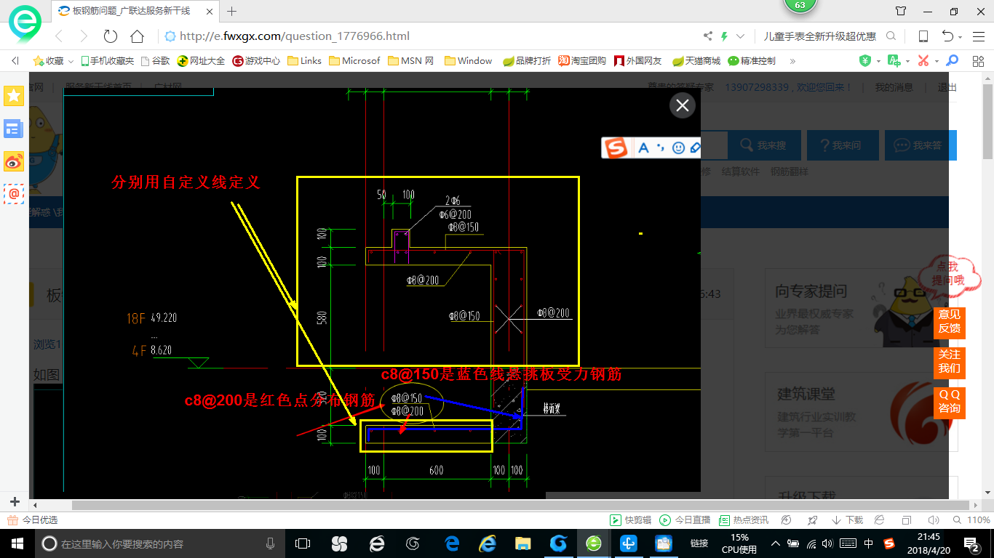
Task: Click the share icon in address bar
Action: point(708,36)
